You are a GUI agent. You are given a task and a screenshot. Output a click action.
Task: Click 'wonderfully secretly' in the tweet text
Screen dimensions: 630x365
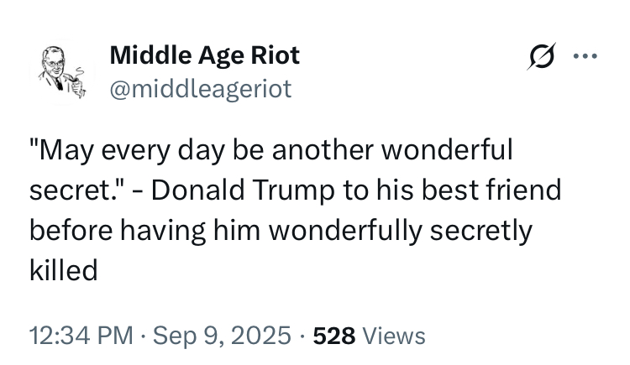coord(400,230)
